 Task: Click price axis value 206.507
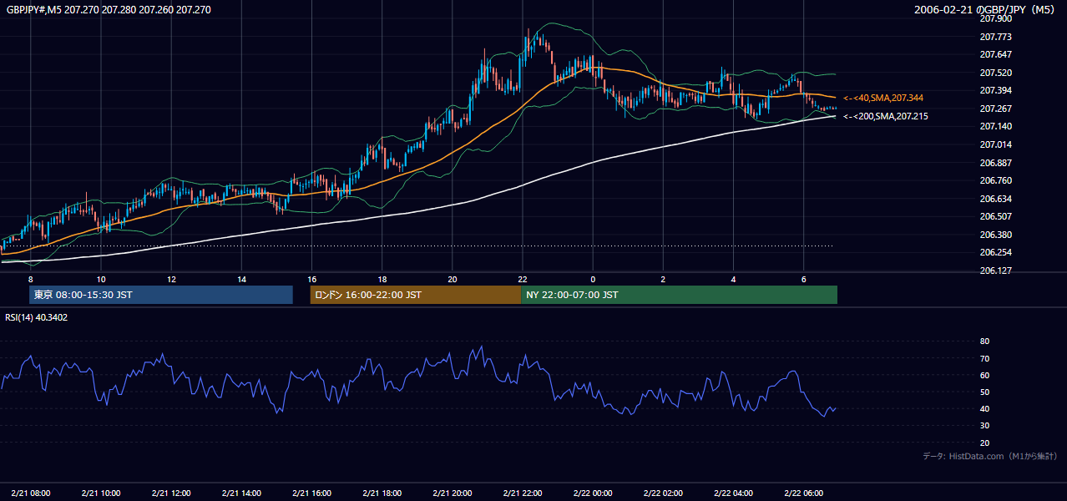995,216
